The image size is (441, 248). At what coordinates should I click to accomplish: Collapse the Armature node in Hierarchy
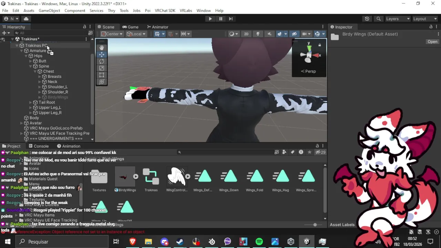coord(21,51)
